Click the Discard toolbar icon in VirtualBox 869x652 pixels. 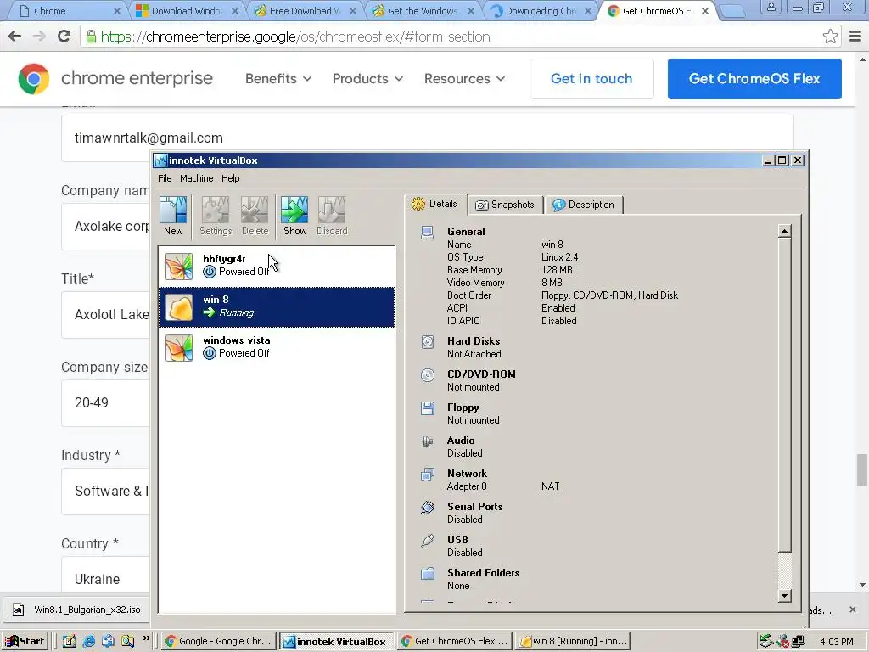click(x=332, y=216)
